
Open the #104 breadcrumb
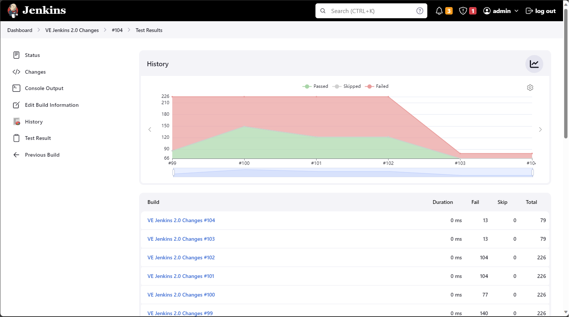coord(117,30)
